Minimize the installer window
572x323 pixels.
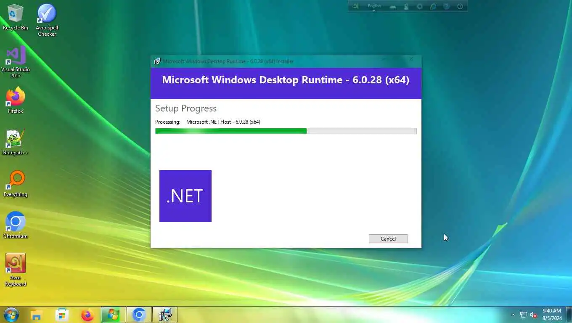click(x=384, y=60)
